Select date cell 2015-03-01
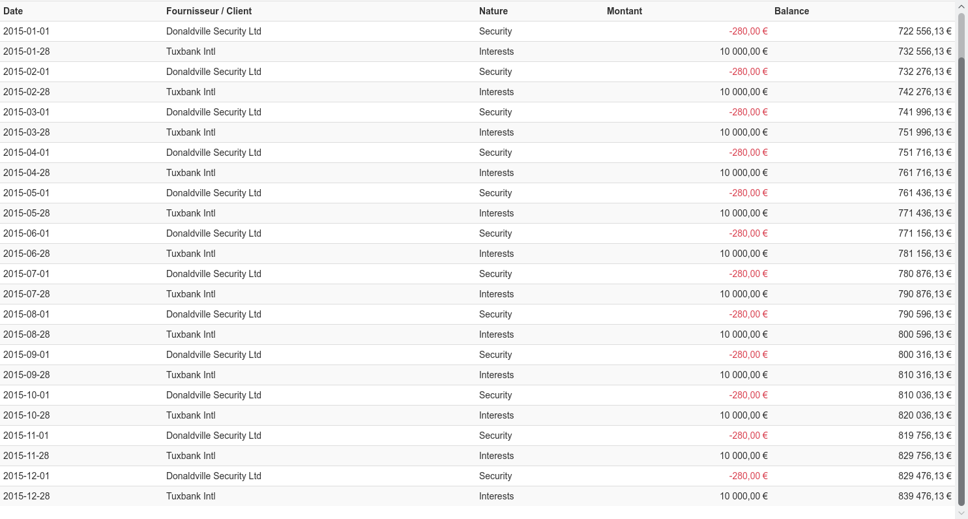This screenshot has width=968, height=519. point(26,112)
